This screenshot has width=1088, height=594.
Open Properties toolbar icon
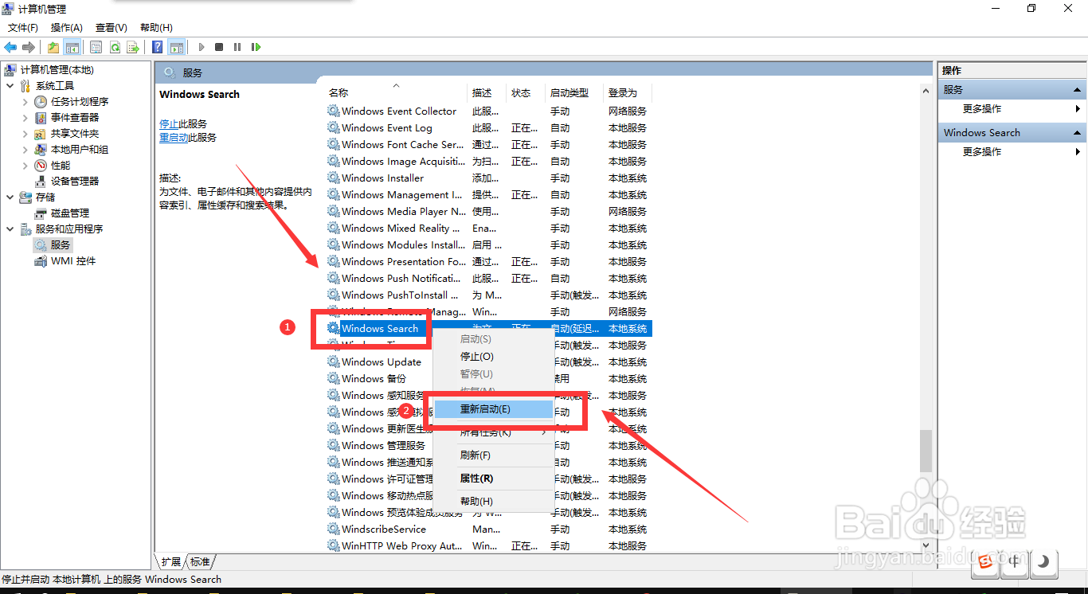pos(96,47)
